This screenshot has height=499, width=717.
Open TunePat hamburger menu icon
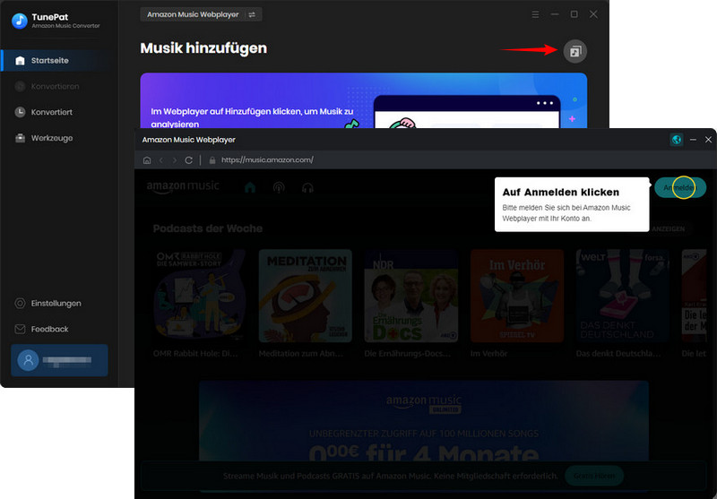pyautogui.click(x=535, y=14)
